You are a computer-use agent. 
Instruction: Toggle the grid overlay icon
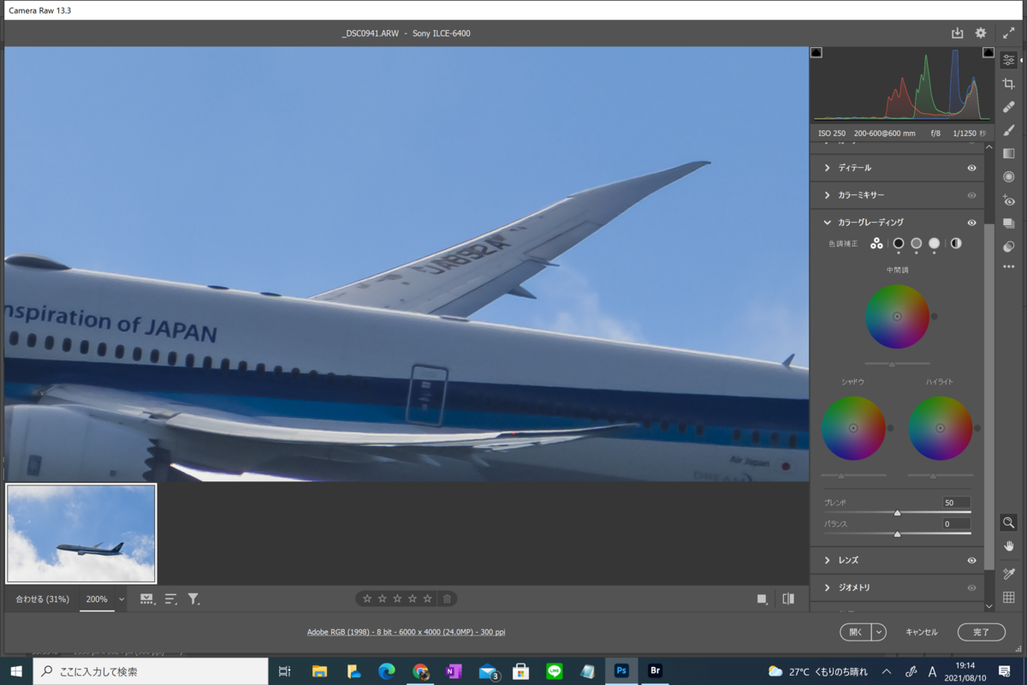(x=1009, y=598)
